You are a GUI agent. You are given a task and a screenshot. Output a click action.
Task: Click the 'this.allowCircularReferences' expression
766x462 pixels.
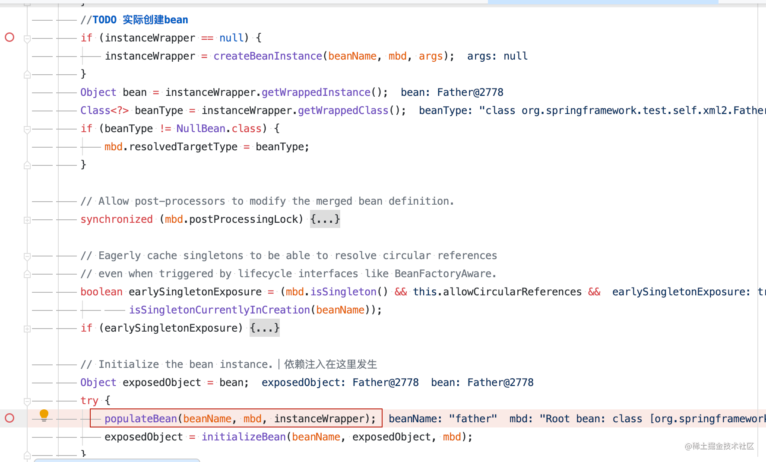point(497,292)
